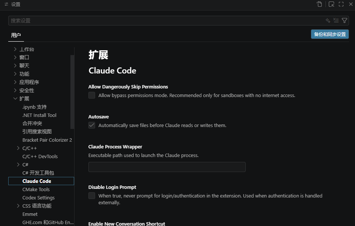Open C# 开发工具包 settings entry
The width and height of the screenshot is (355, 226).
tap(38, 173)
